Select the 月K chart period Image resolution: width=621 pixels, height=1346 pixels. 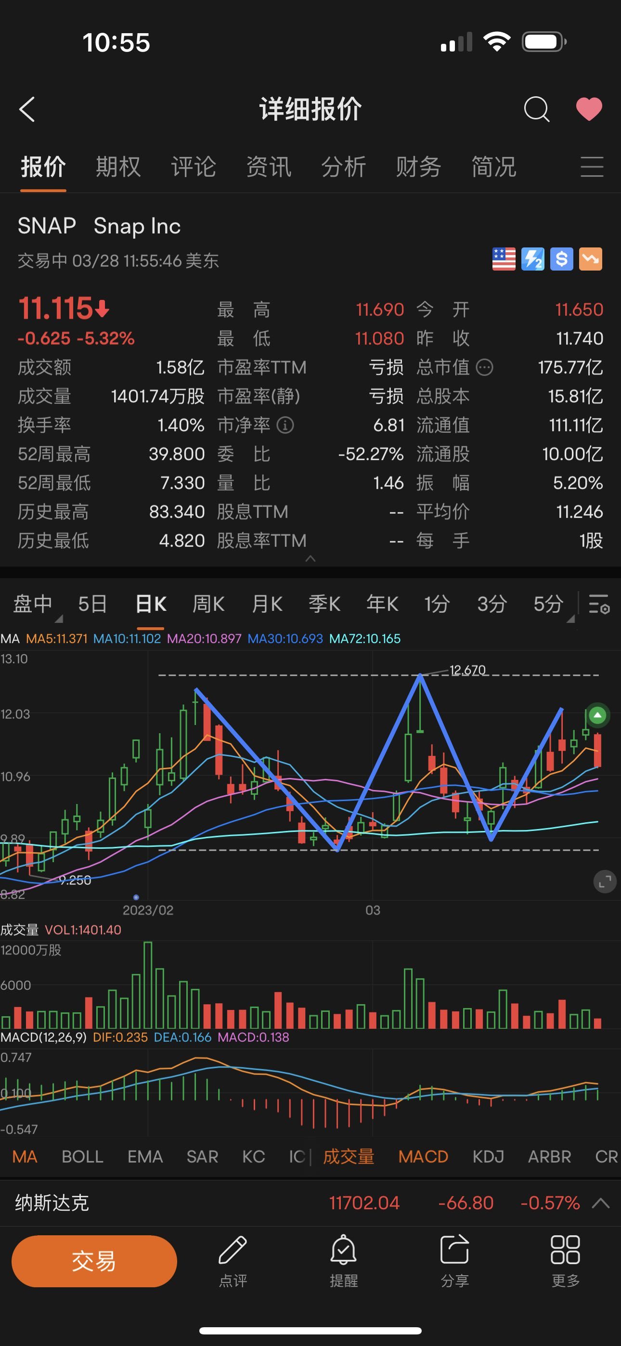click(x=267, y=604)
